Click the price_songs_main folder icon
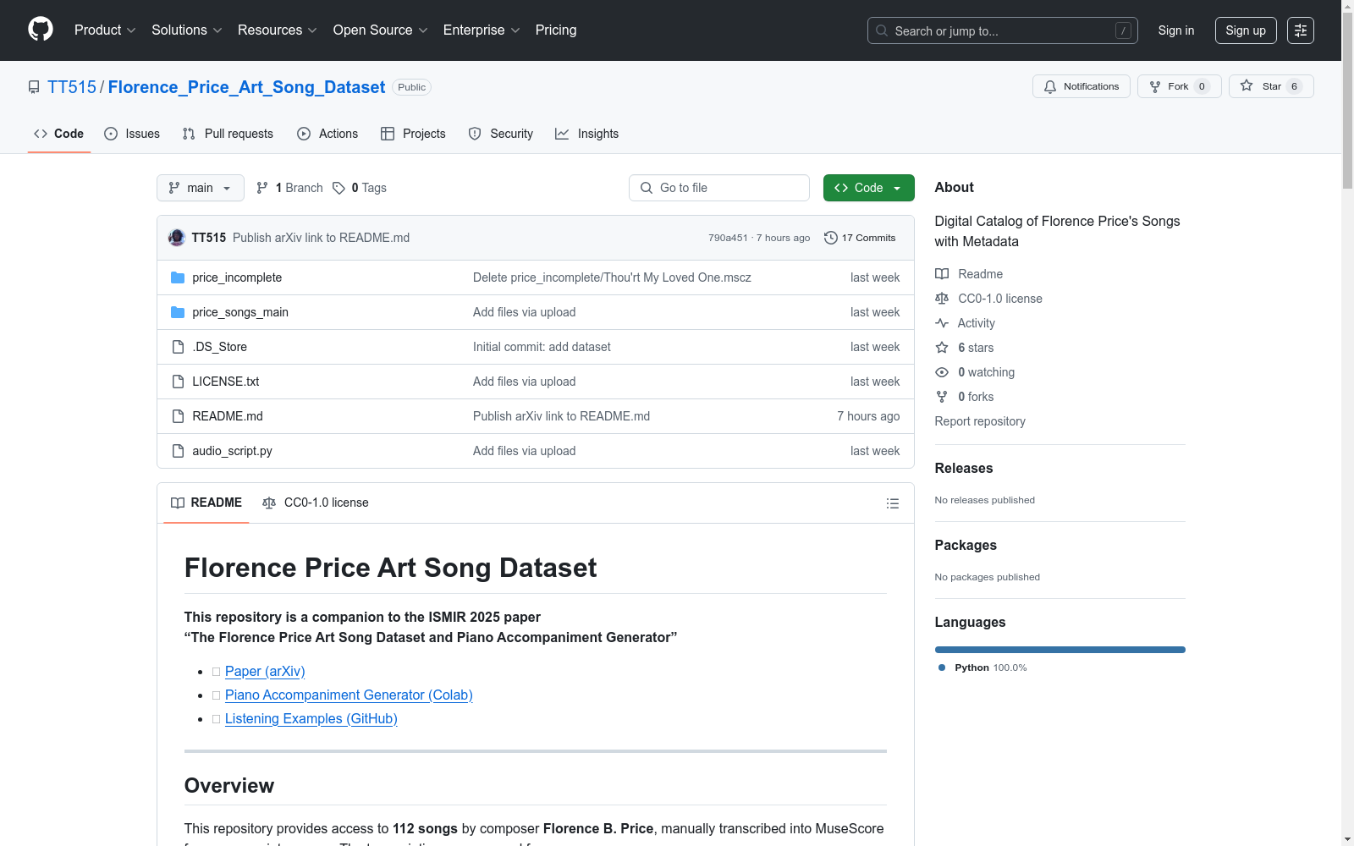The image size is (1354, 846). point(178,312)
